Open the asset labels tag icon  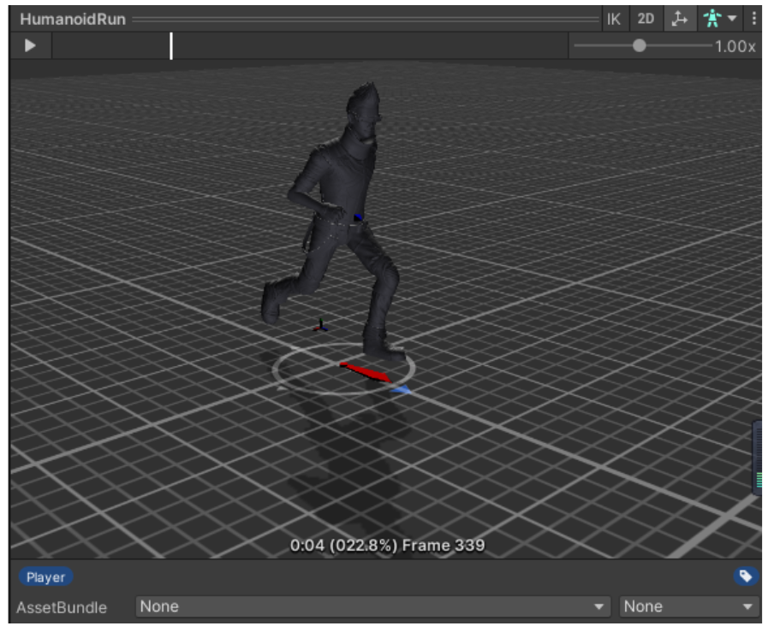[x=746, y=576]
